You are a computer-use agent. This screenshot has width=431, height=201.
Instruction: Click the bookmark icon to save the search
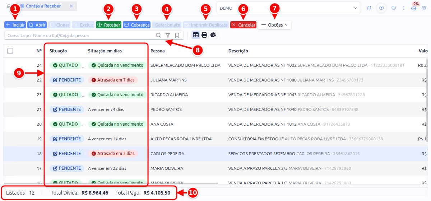(177, 35)
